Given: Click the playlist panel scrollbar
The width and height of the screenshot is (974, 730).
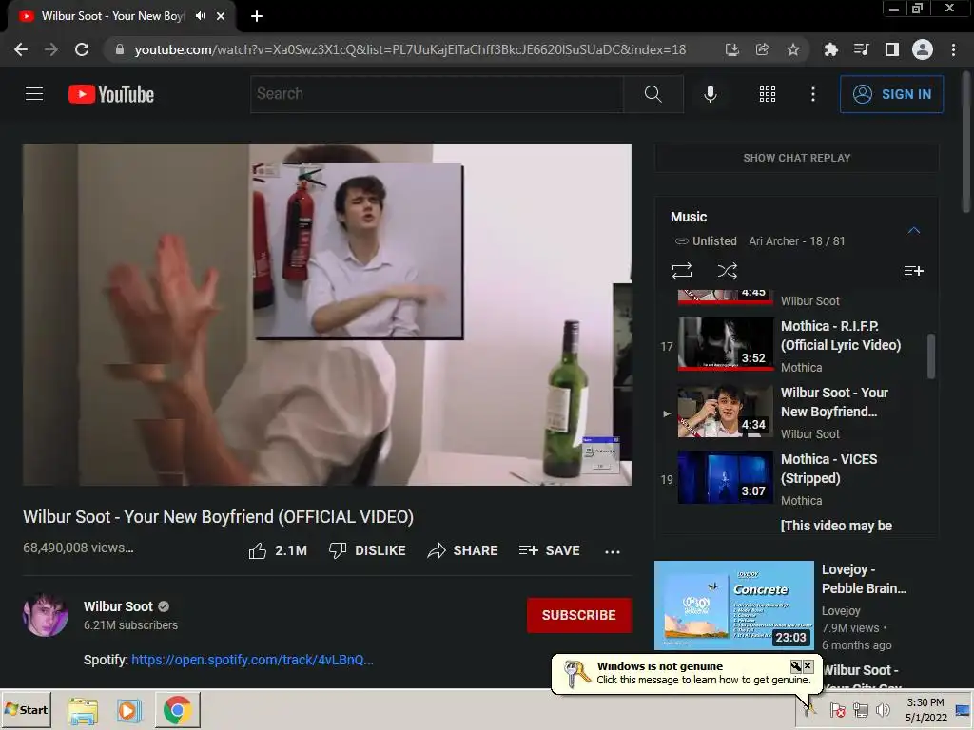Looking at the screenshot, I should pos(930,356).
